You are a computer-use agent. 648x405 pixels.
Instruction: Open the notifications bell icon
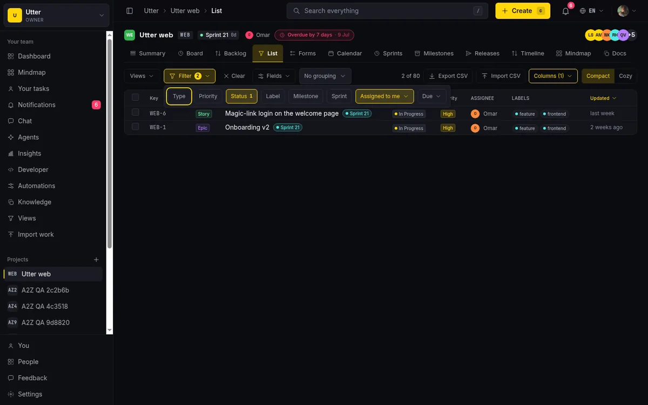(565, 11)
